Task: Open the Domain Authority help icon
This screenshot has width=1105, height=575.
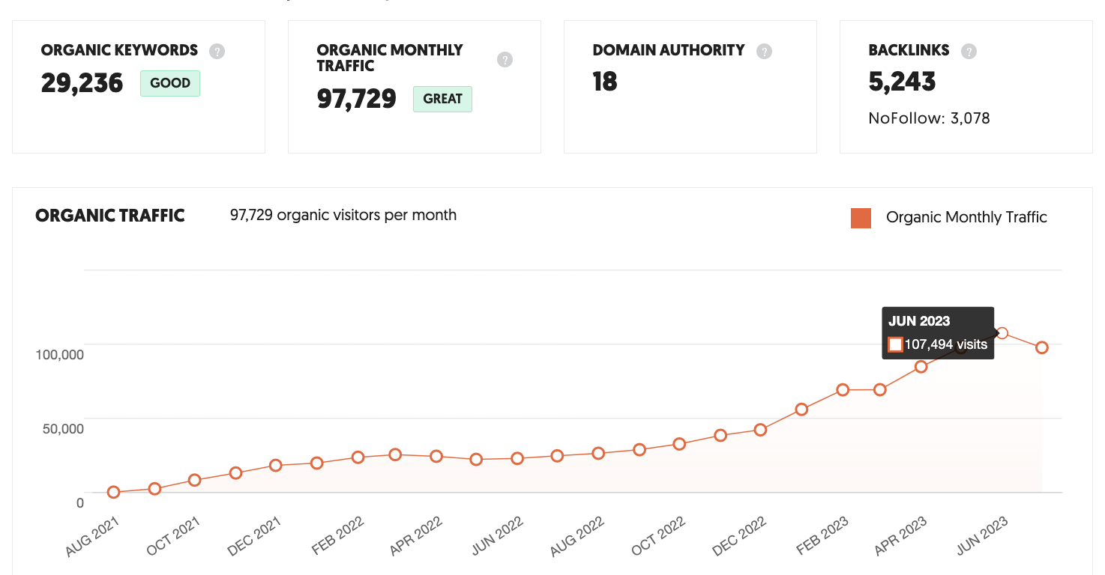Action: [x=764, y=51]
